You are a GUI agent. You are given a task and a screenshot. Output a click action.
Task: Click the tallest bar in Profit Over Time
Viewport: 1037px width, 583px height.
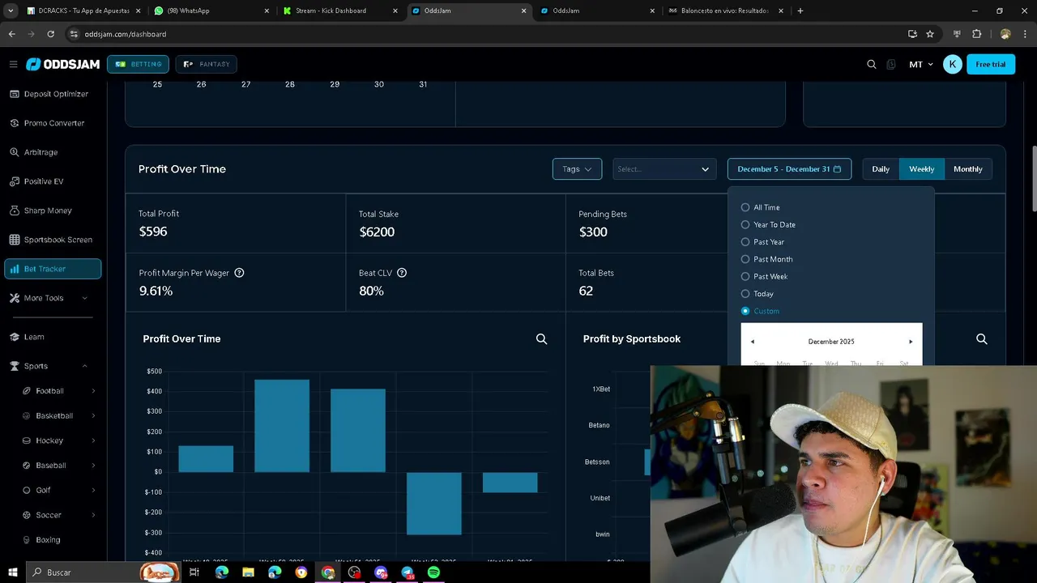tap(282, 426)
